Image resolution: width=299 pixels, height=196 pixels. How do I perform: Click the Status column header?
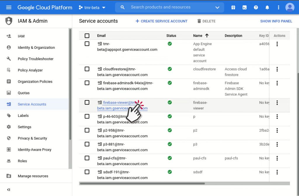click(171, 36)
